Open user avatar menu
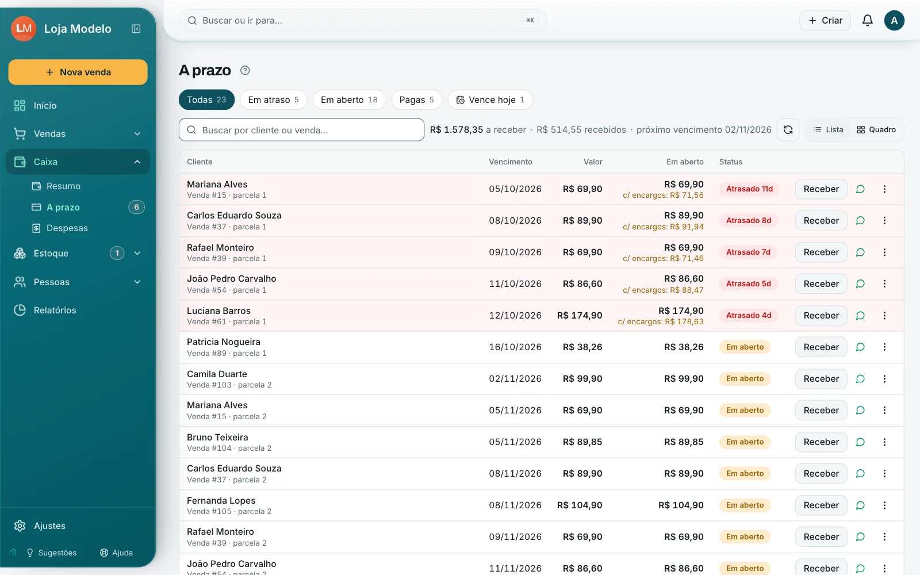The width and height of the screenshot is (920, 575). coord(894,21)
